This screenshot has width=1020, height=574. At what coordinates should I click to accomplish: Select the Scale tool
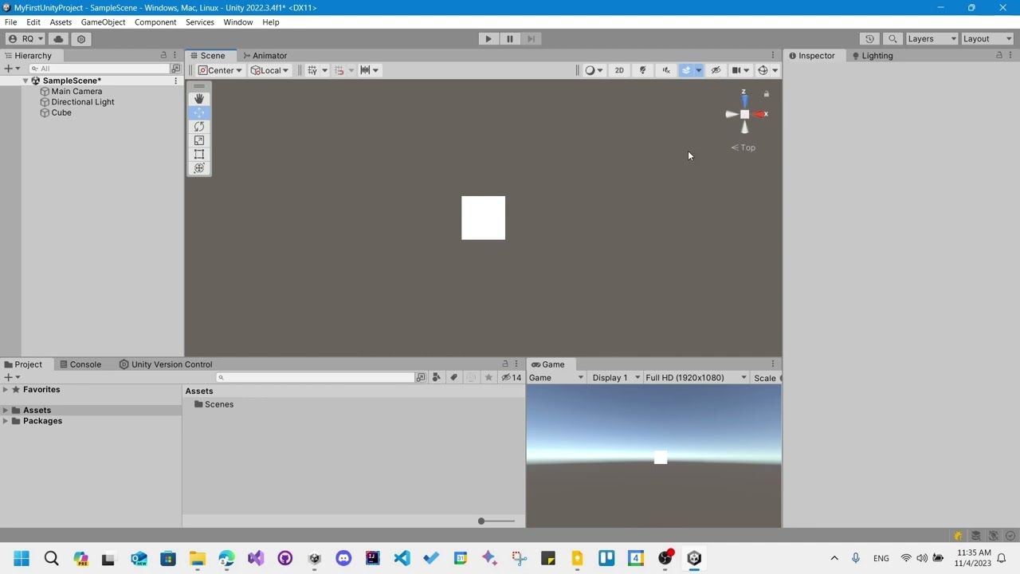[199, 140]
